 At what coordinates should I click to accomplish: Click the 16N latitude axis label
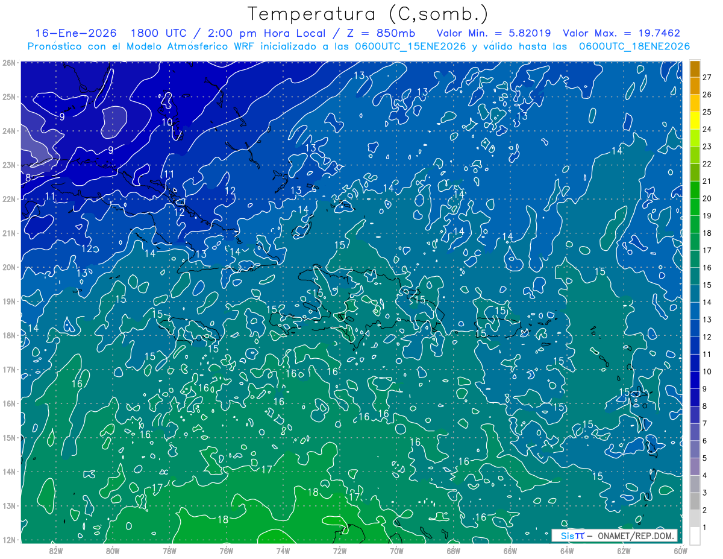point(8,403)
